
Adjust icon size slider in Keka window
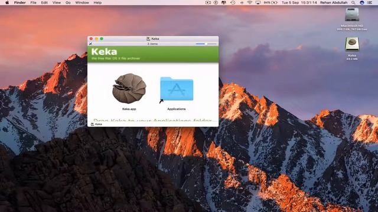[206, 44]
